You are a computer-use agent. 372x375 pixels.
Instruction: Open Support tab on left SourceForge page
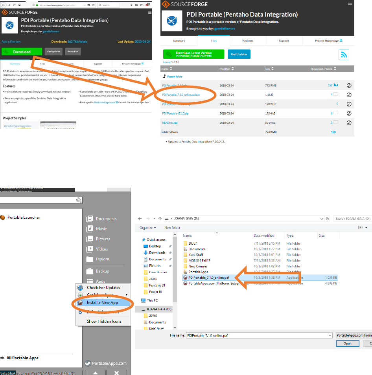[x=98, y=64]
